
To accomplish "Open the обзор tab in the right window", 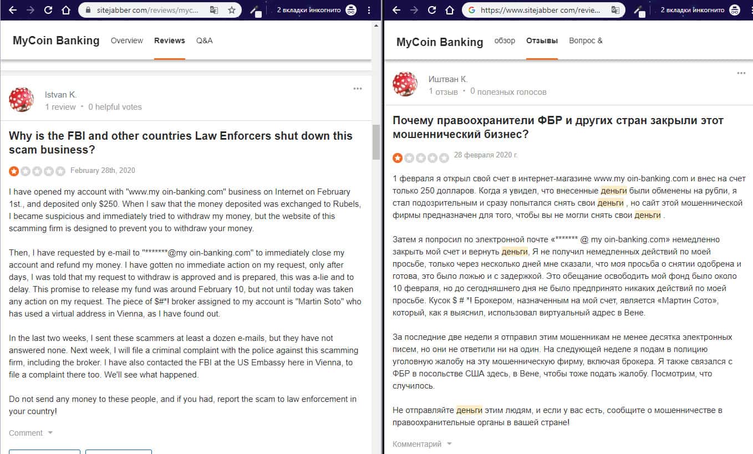I will click(x=505, y=40).
